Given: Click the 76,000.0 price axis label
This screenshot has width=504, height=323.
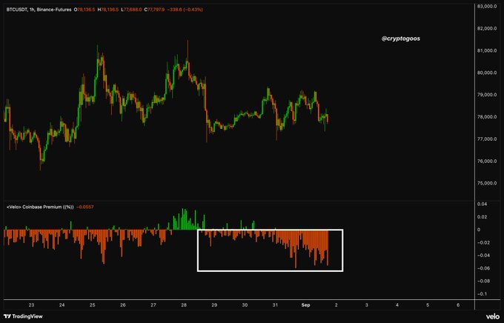Looking at the screenshot, I should (488, 161).
